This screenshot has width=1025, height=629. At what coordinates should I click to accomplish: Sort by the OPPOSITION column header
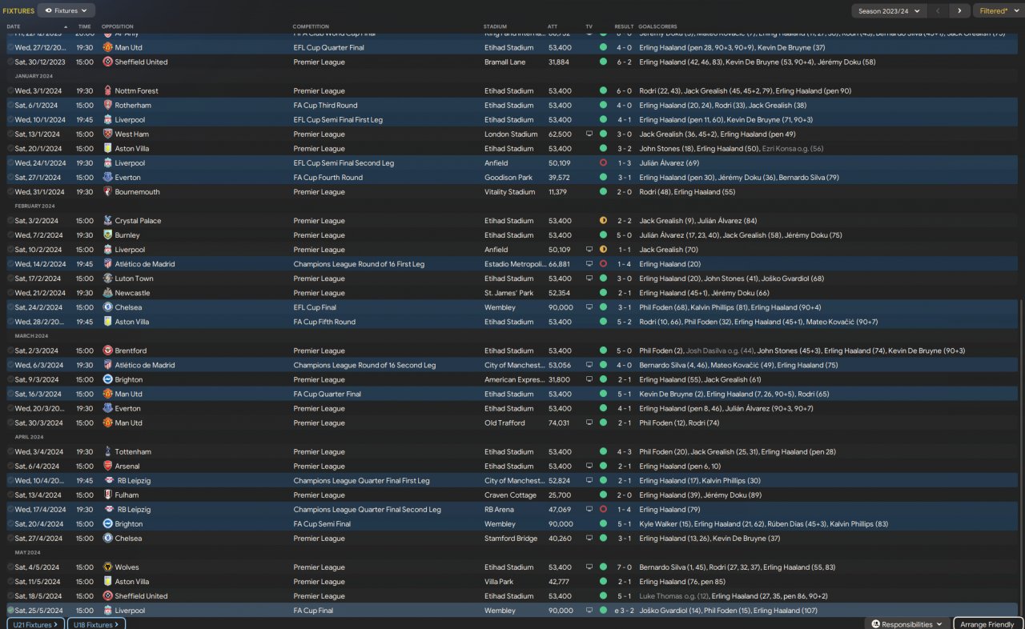click(x=118, y=26)
